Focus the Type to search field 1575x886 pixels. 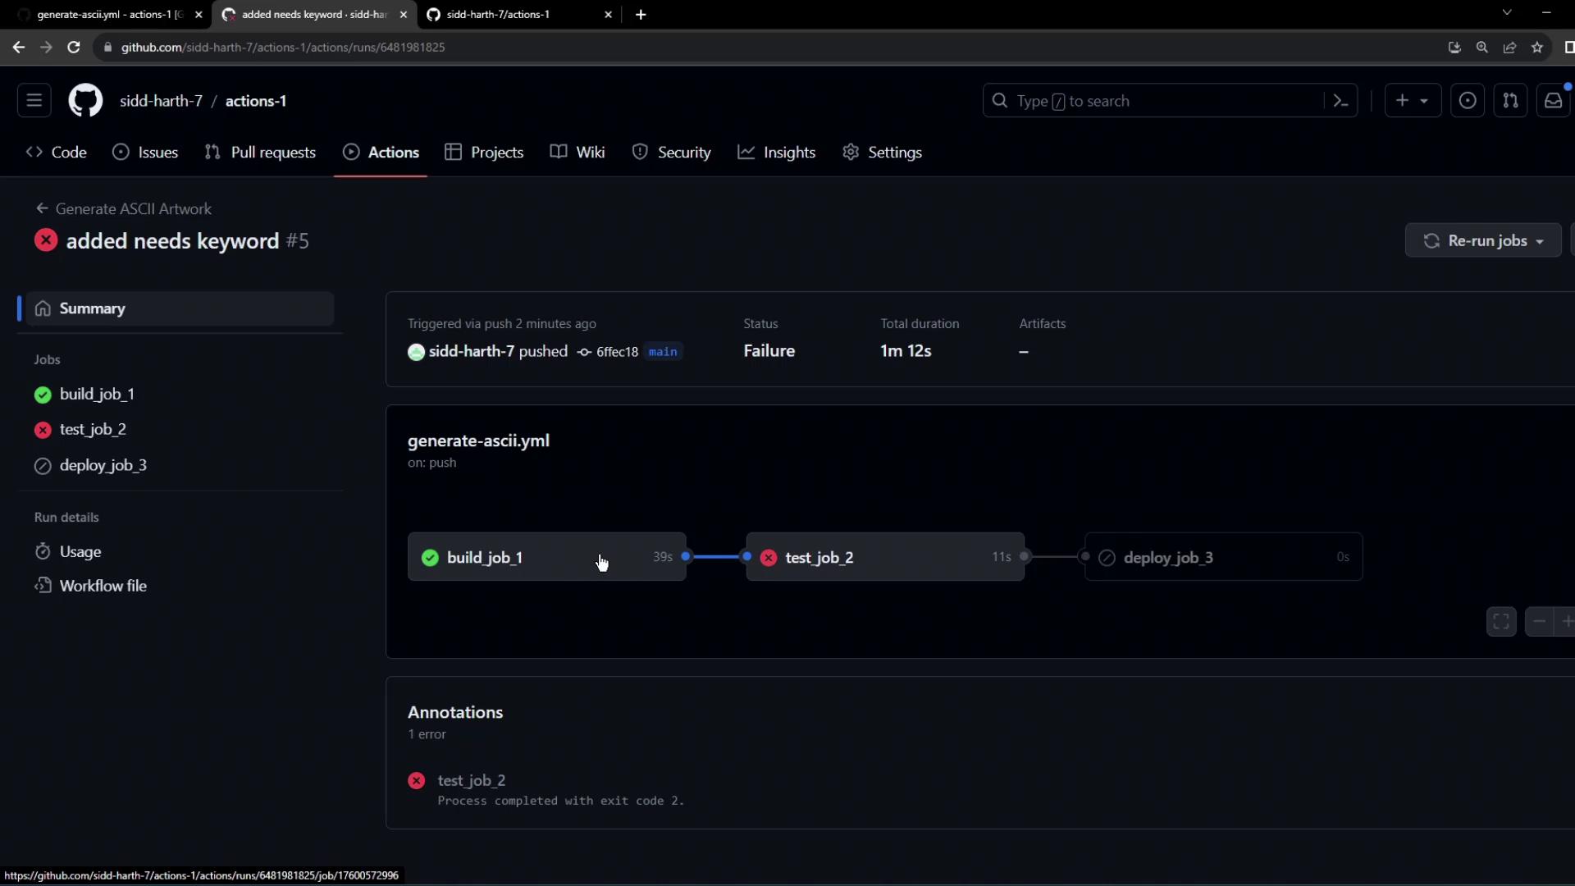pyautogui.click(x=1148, y=101)
